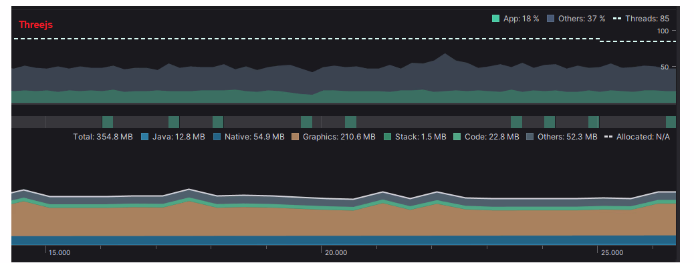The image size is (694, 263).
Task: Click the 'Java: 12.8 MB' text
Action: (179, 137)
